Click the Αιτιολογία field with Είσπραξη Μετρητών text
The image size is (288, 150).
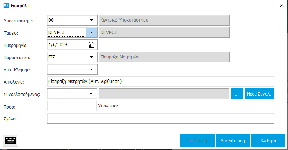point(160,81)
